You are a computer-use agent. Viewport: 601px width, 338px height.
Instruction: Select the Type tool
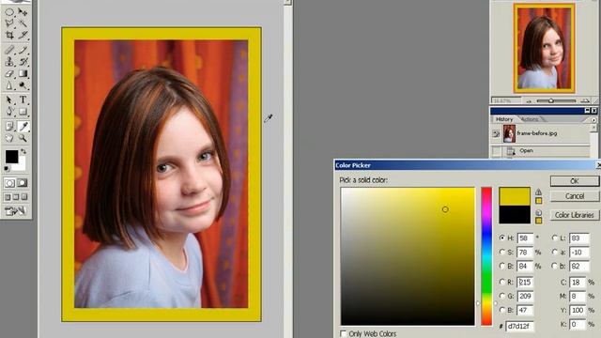[x=23, y=100]
